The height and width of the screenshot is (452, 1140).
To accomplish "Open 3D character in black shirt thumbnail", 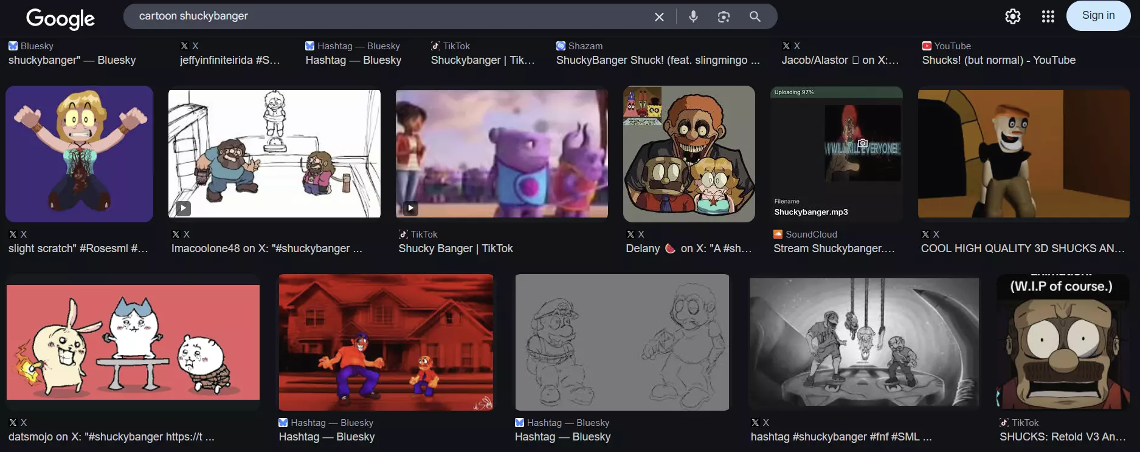I will 1024,154.
